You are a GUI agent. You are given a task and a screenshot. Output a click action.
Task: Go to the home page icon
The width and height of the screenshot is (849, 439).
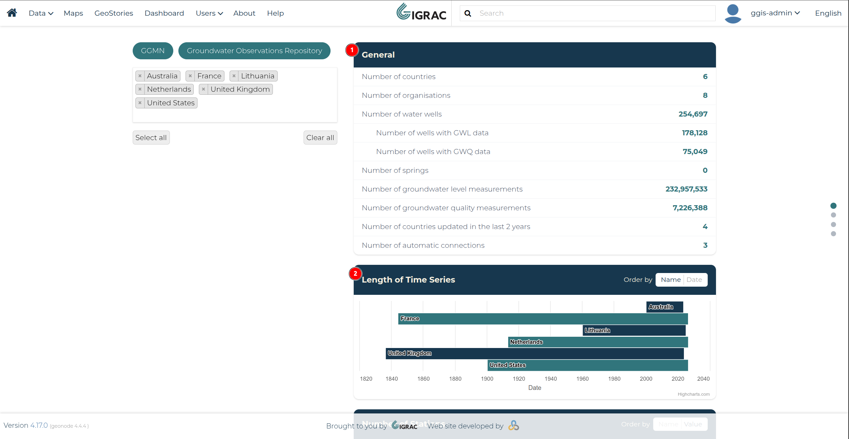coord(12,13)
